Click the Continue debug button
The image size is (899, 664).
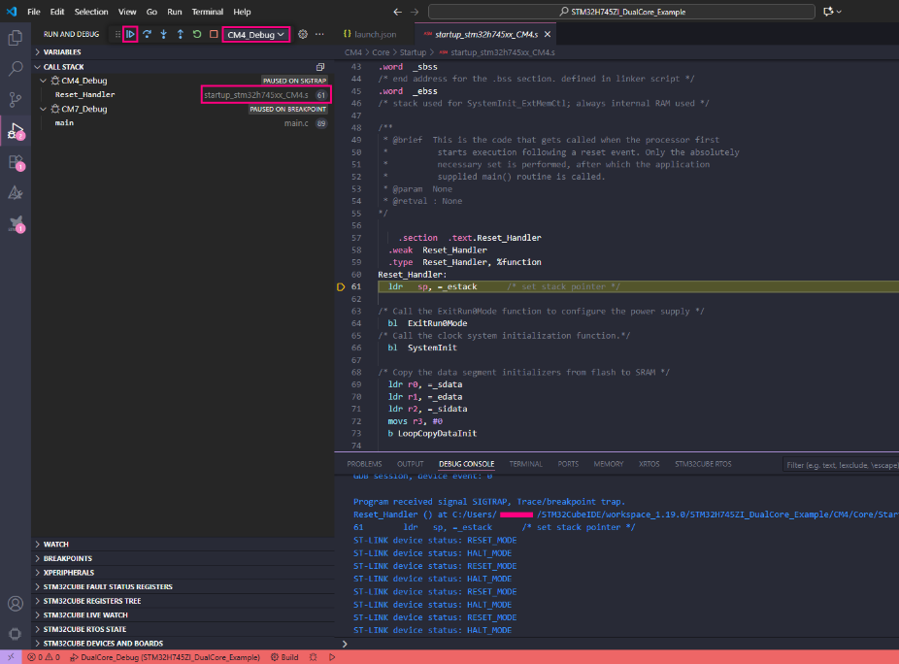pyautogui.click(x=130, y=34)
